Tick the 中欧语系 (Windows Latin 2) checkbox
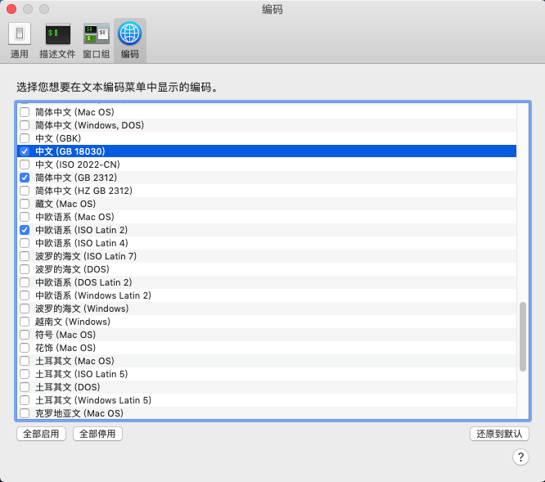The width and height of the screenshot is (545, 482). pyautogui.click(x=25, y=295)
